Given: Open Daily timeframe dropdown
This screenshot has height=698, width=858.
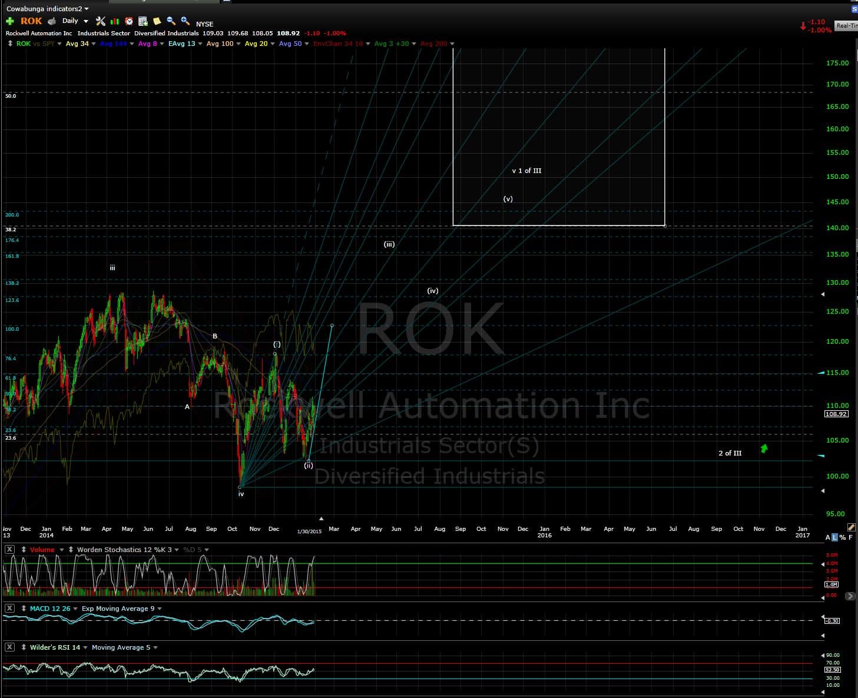Looking at the screenshot, I should coord(75,21).
